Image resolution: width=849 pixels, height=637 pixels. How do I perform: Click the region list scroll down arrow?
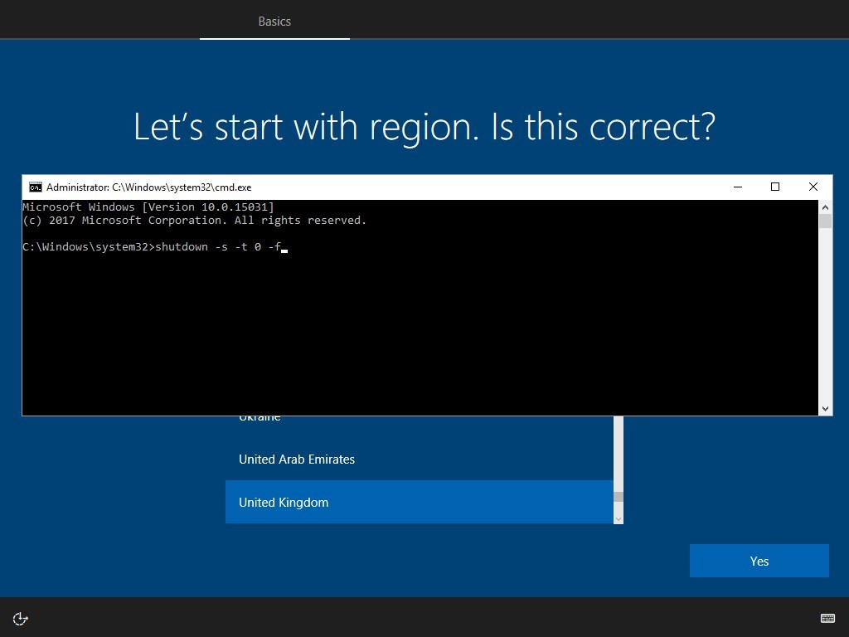click(x=619, y=518)
